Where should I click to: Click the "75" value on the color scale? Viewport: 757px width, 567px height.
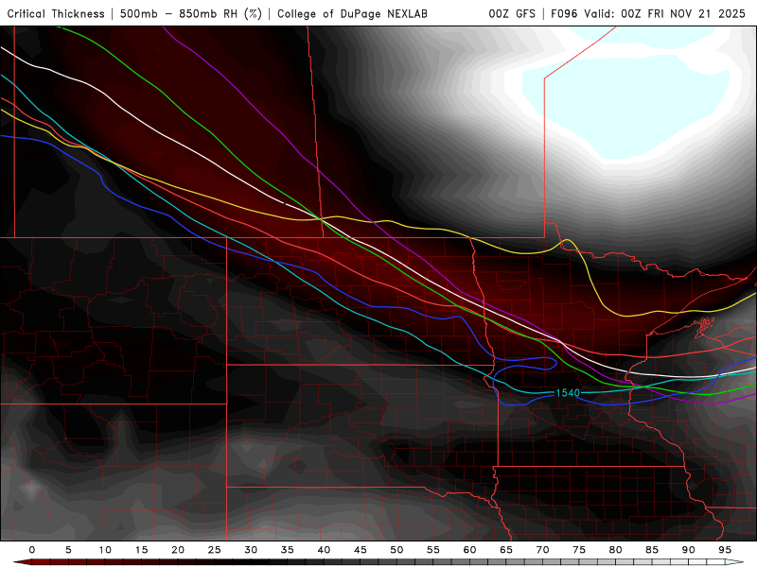(579, 550)
